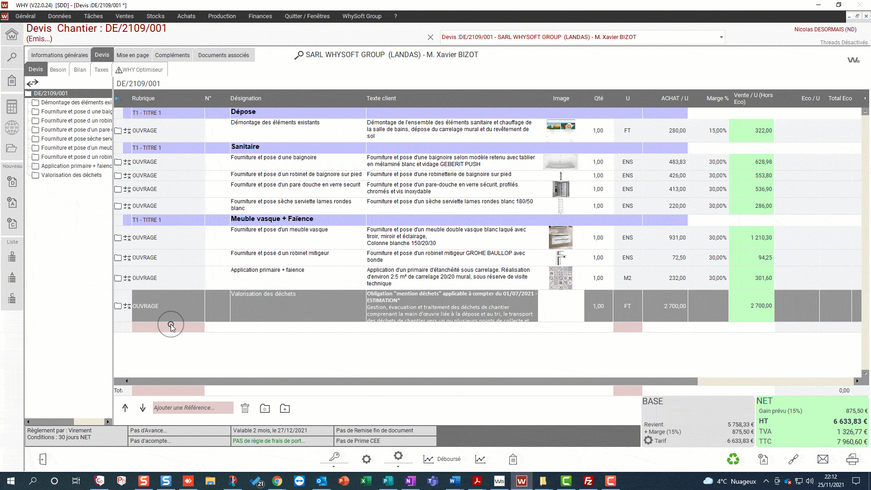Click the printer icon at bottom right
871x490 pixels.
(x=852, y=459)
